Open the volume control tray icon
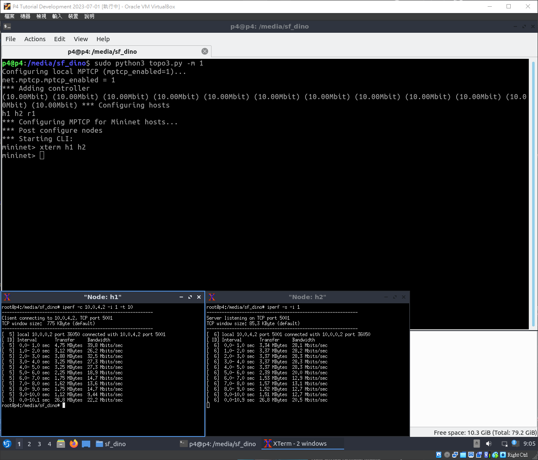Viewport: 538px width, 460px height. [x=488, y=444]
